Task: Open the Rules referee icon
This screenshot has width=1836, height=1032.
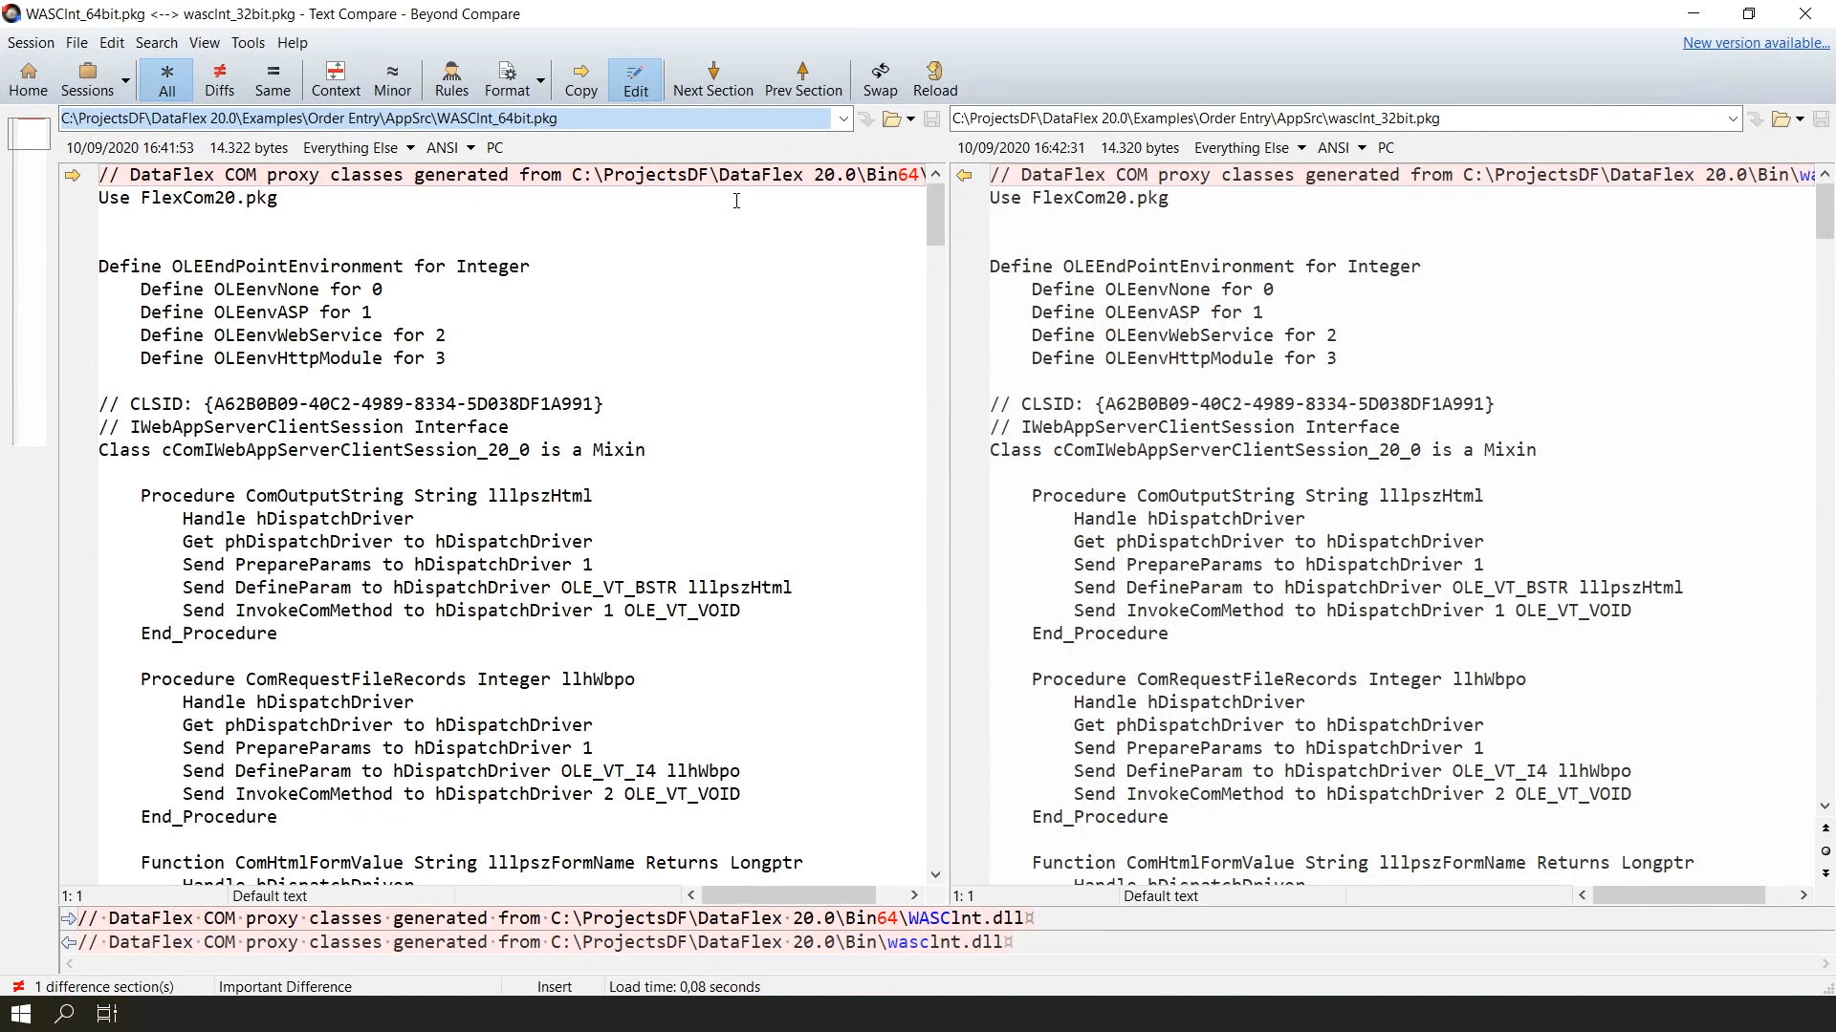Action: click(x=451, y=79)
